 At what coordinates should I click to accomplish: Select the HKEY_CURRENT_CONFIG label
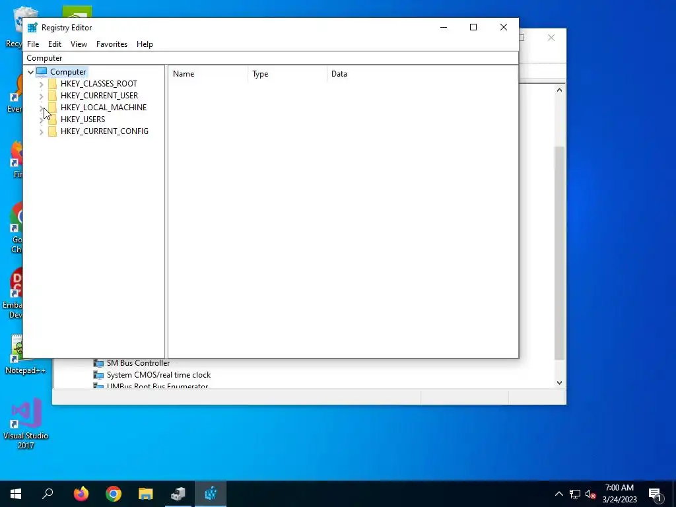pos(104,131)
